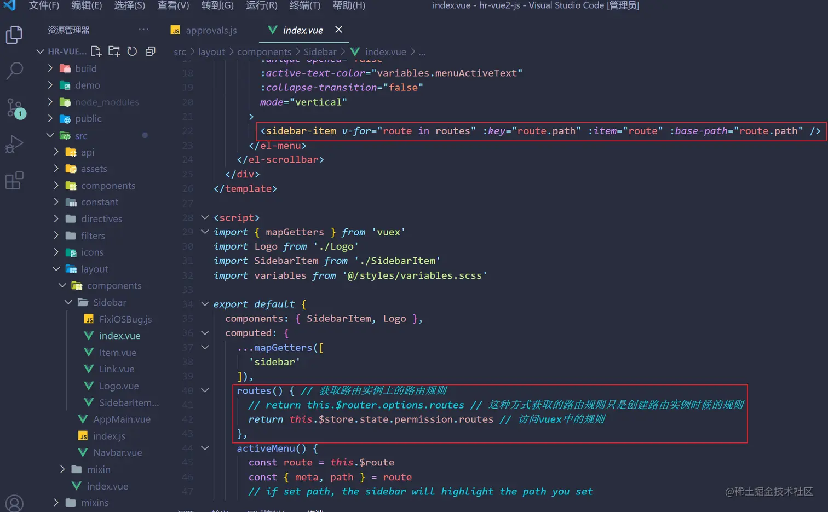Collapse the layout folder
This screenshot has height=512, width=828.
coord(94,269)
